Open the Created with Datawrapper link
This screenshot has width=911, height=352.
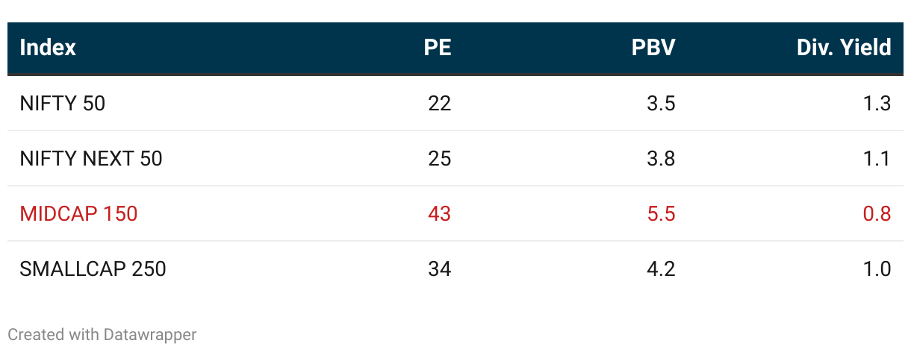click(102, 335)
